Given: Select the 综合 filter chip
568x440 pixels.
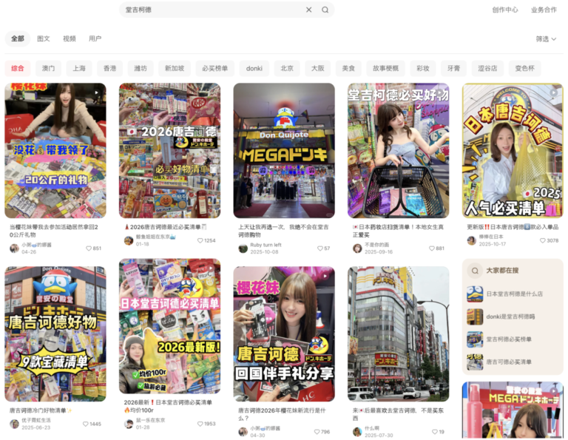Looking at the screenshot, I should (x=18, y=68).
